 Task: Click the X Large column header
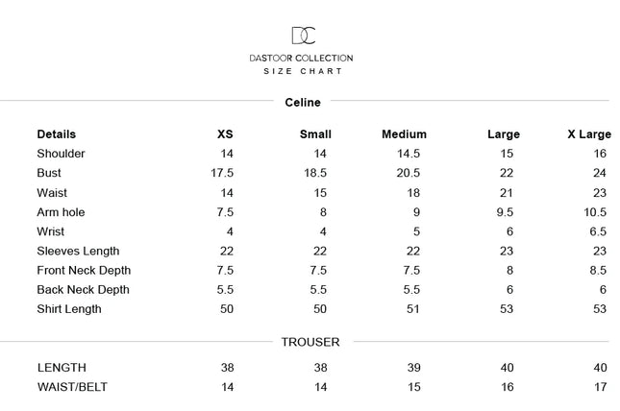587,134
